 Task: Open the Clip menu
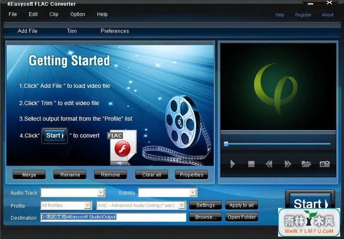pyautogui.click(x=54, y=14)
